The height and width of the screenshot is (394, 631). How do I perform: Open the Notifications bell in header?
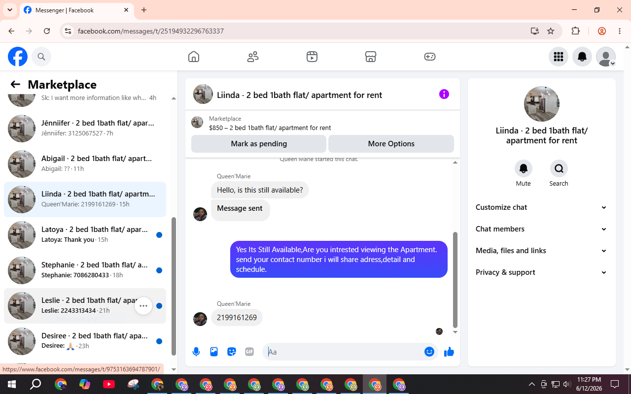(x=582, y=57)
